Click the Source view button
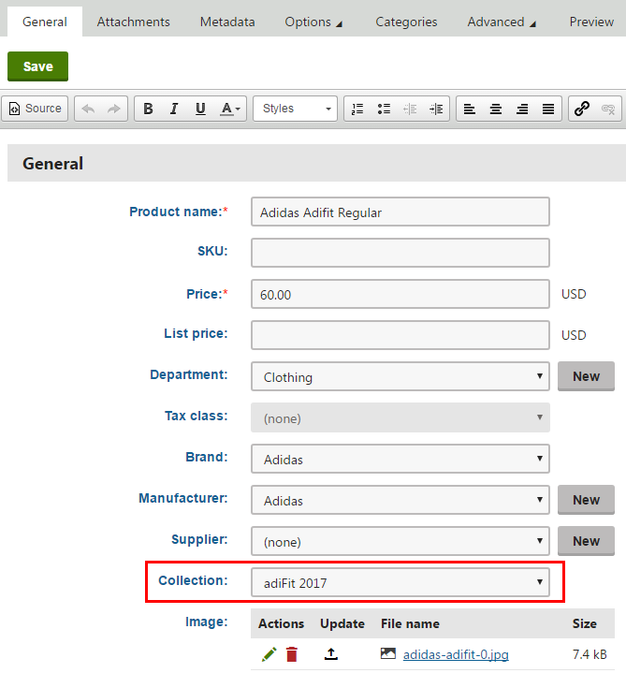Screen dimensions: 626x673 36,109
